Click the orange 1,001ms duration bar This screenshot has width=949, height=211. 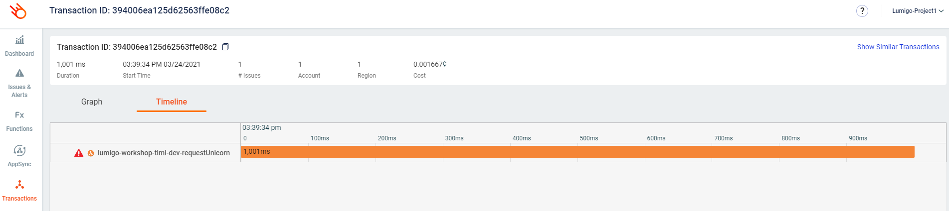pyautogui.click(x=577, y=152)
